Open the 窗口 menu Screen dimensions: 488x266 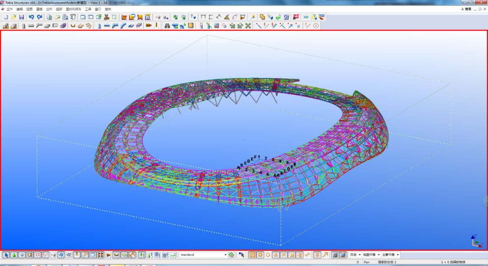point(98,9)
